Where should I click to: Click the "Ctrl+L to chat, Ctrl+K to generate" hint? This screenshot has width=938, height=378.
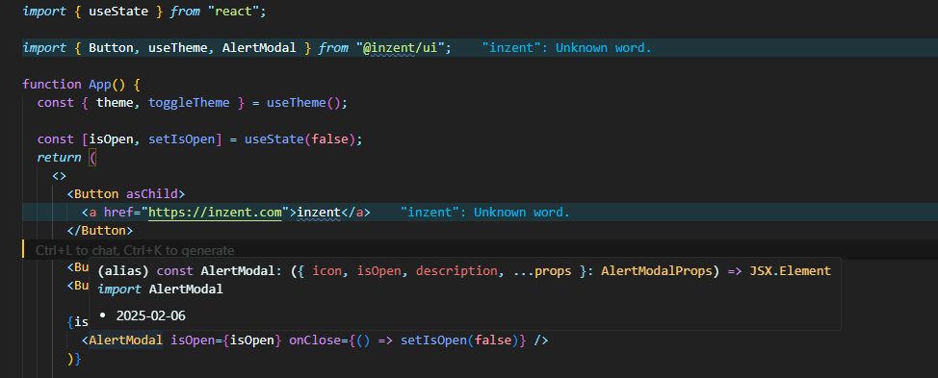tap(135, 251)
